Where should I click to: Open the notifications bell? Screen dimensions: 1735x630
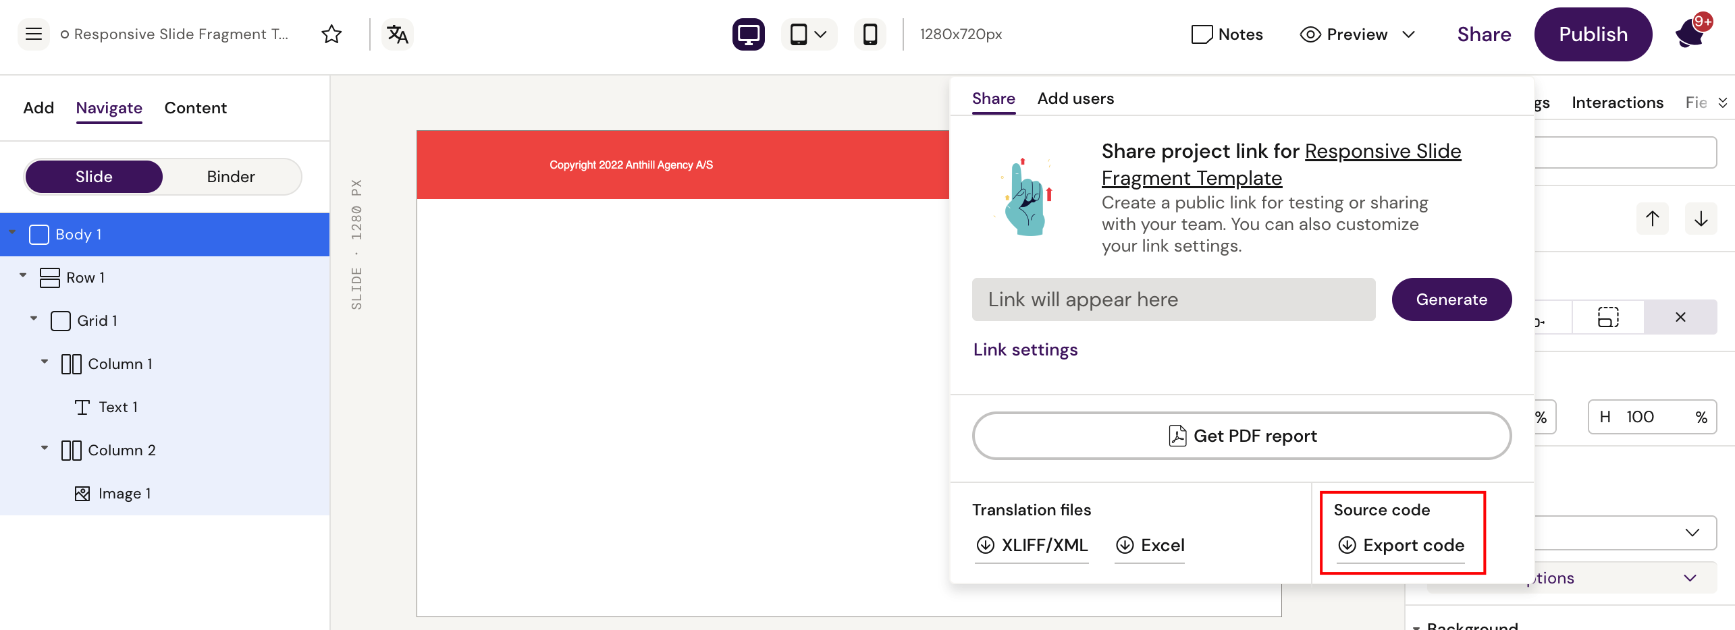pos(1691,34)
